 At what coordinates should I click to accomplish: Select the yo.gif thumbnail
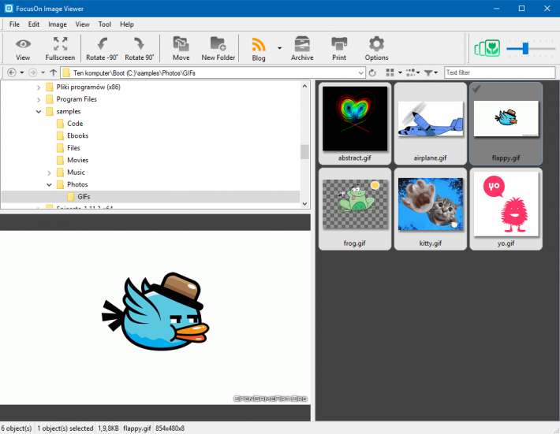pyautogui.click(x=506, y=209)
